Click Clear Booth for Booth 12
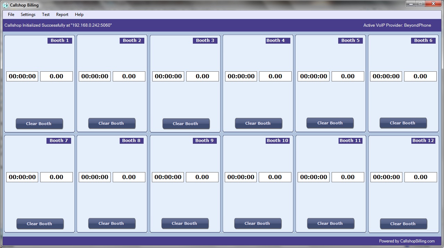444x248 pixels. click(x=403, y=224)
